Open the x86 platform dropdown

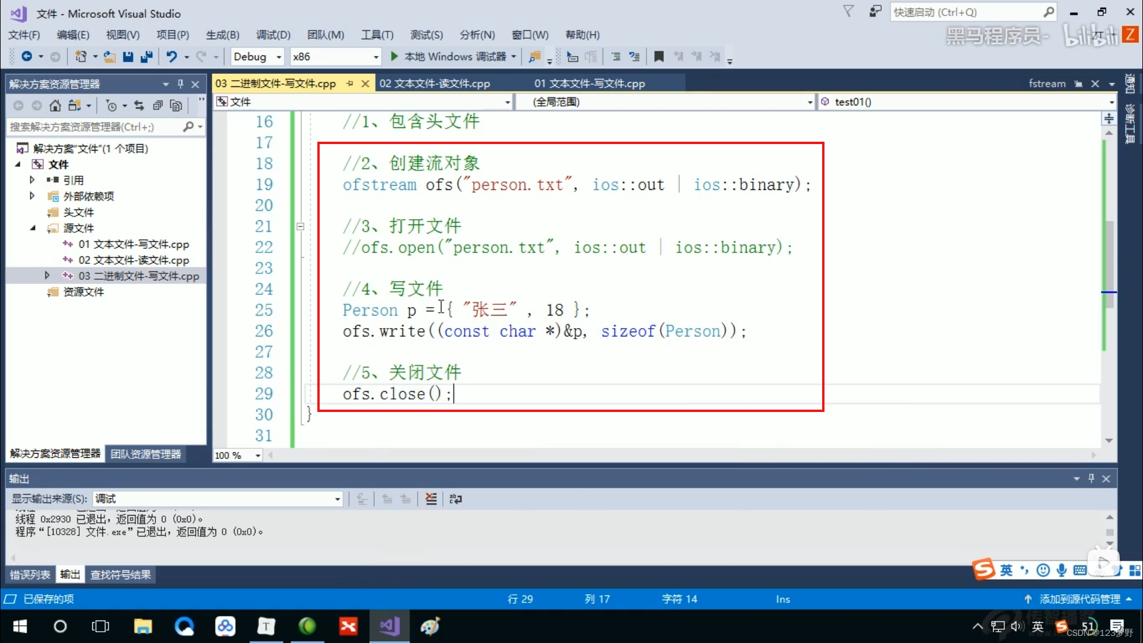pos(336,57)
